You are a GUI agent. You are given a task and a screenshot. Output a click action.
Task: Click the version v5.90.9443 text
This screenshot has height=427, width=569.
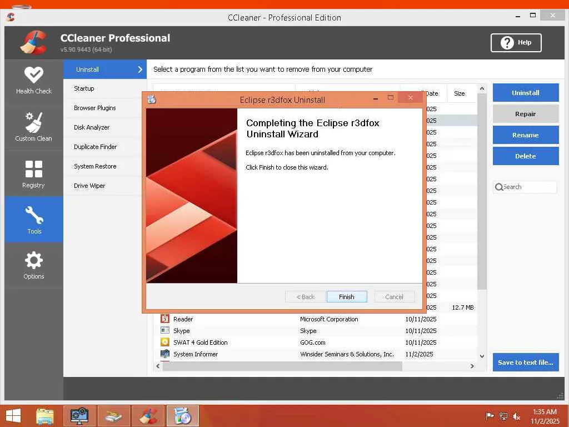[x=86, y=49]
